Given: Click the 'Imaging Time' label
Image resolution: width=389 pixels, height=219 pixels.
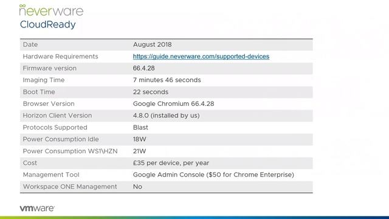Looking at the screenshot, I should point(44,80).
